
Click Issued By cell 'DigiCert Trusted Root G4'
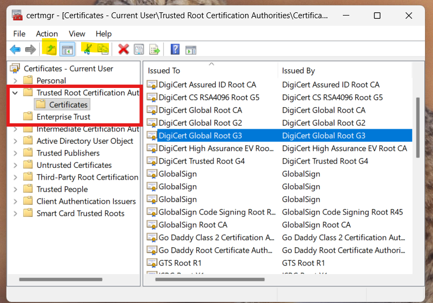(325, 161)
